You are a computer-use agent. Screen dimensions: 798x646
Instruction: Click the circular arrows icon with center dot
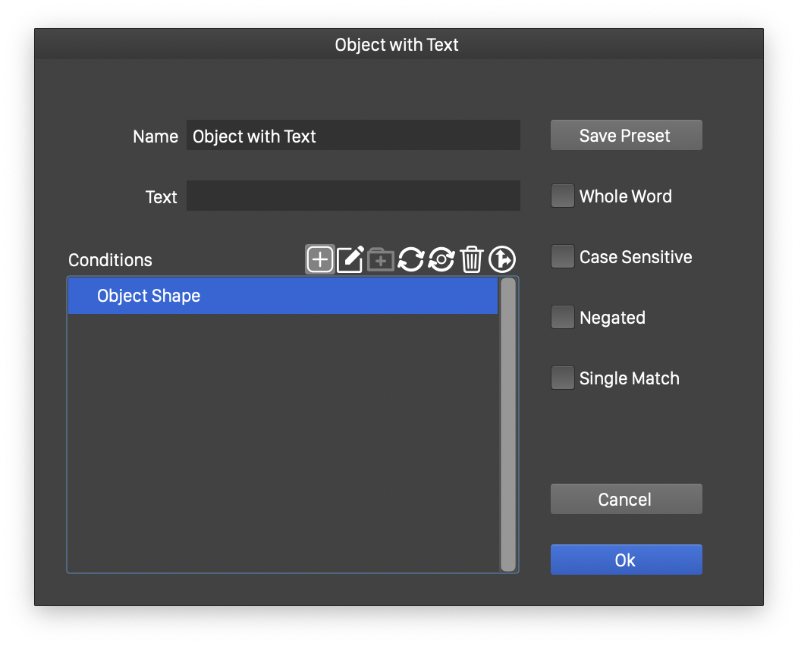[441, 259]
